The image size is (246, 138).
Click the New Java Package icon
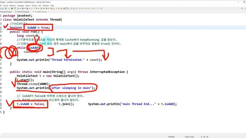pyautogui.click(x=44, y=8)
